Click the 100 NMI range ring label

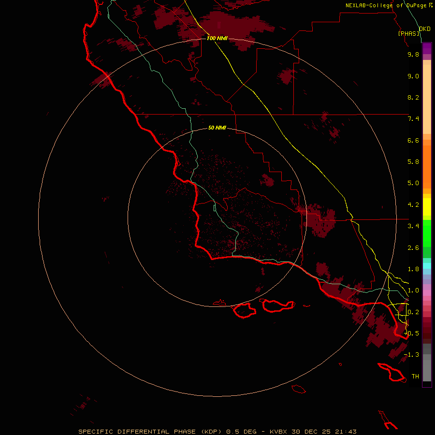pos(217,38)
